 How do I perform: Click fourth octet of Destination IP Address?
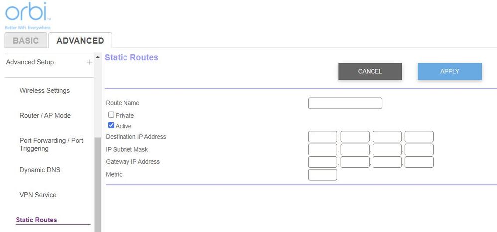click(419, 137)
